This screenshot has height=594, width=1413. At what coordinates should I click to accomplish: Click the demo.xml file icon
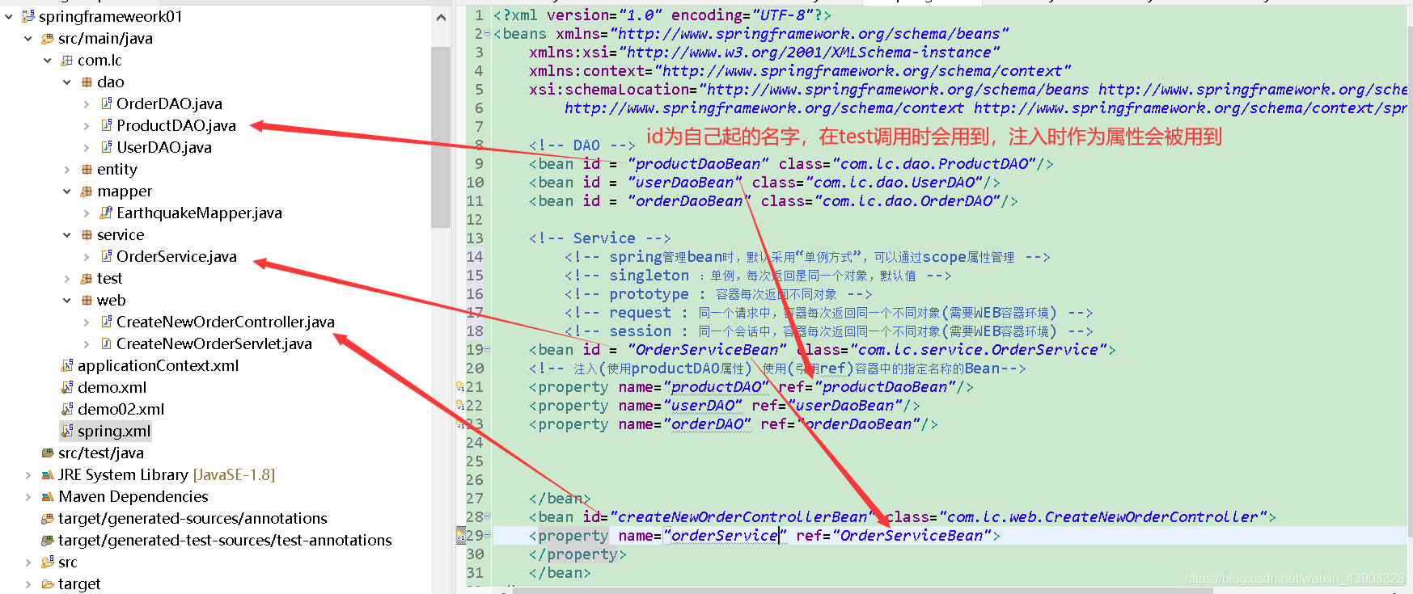[x=67, y=387]
